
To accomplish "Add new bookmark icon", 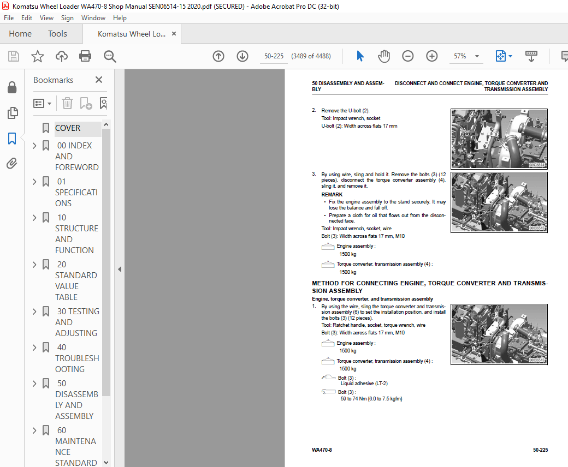I will [x=86, y=104].
